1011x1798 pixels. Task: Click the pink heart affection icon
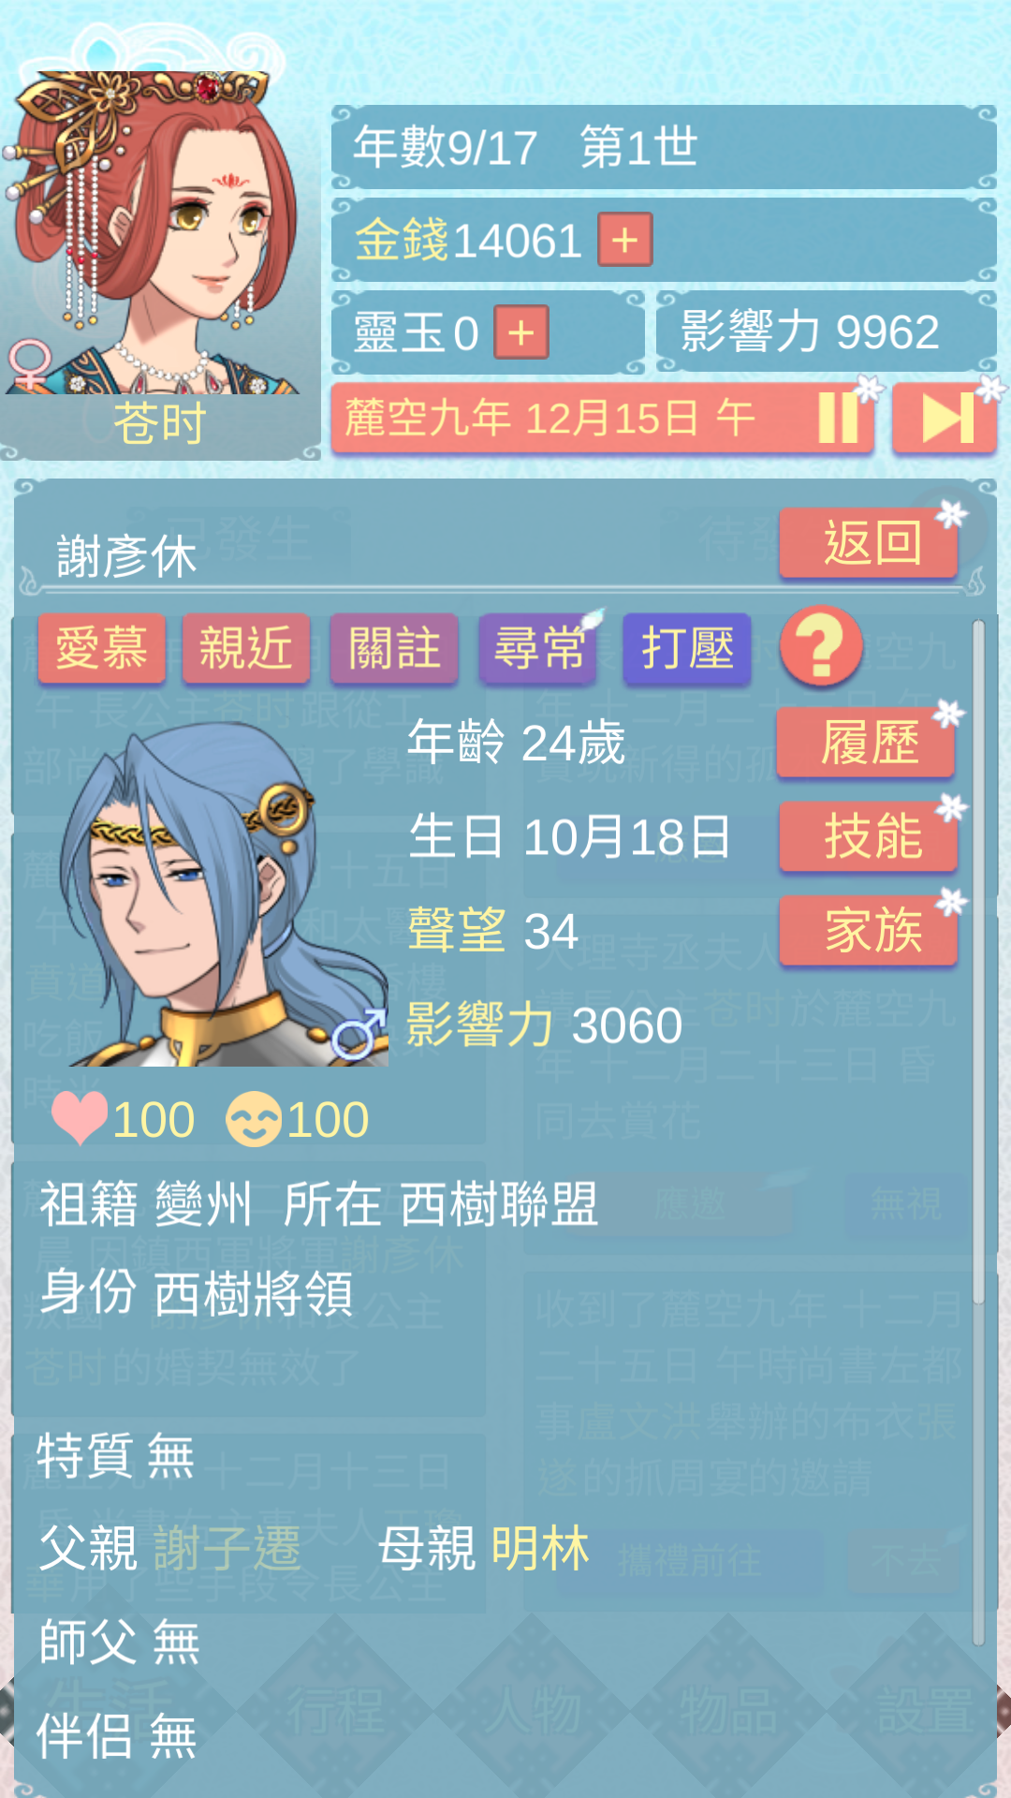[x=81, y=1118]
